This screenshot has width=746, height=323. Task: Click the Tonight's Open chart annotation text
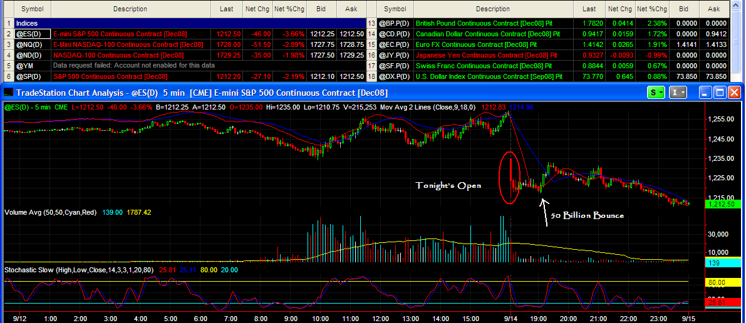448,185
